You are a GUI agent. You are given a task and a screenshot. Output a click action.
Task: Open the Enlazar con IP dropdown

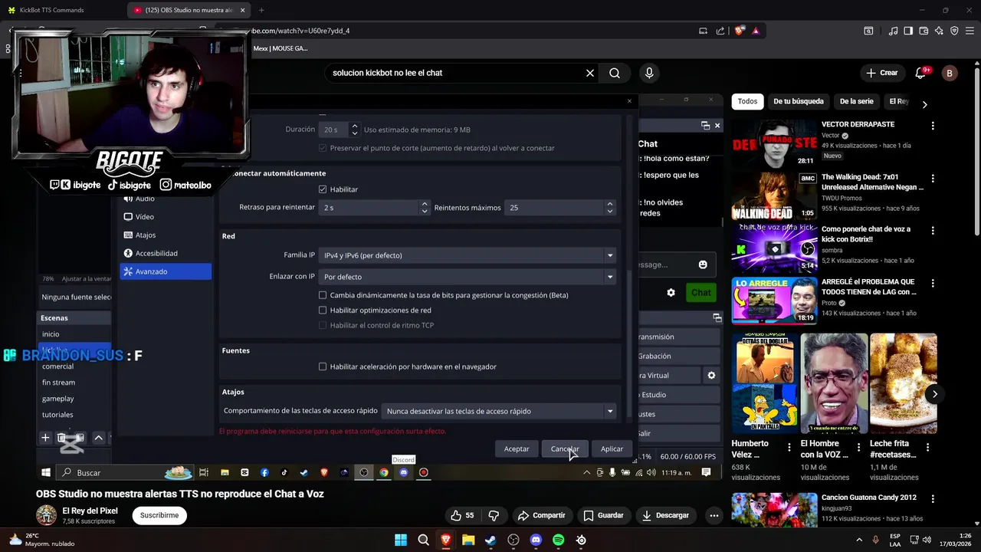click(468, 277)
